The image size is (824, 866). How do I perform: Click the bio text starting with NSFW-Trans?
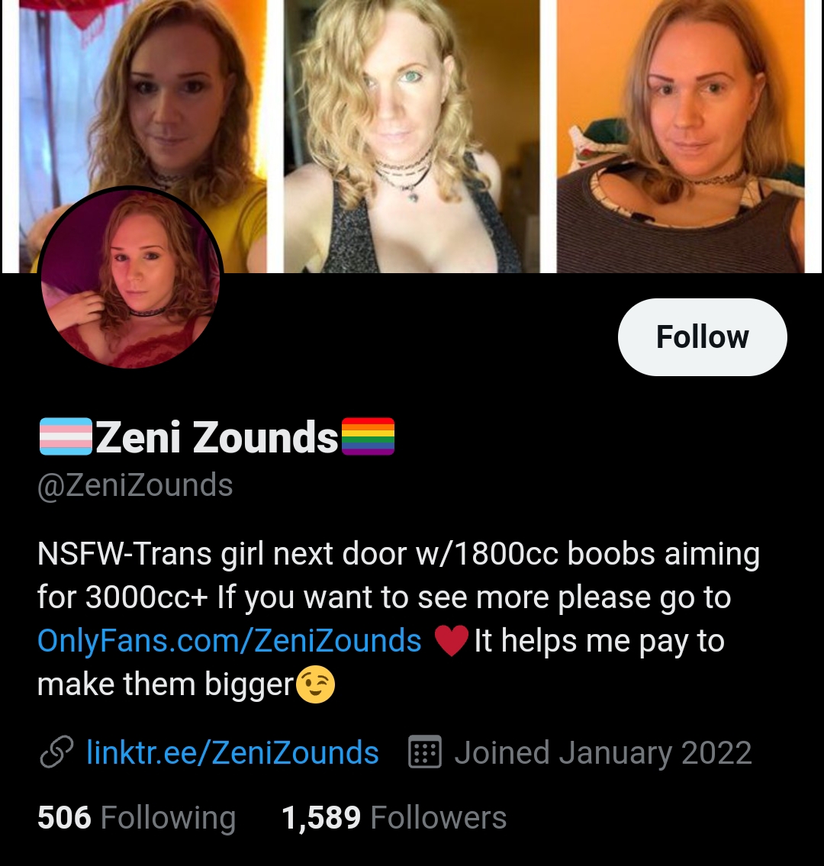pos(398,619)
